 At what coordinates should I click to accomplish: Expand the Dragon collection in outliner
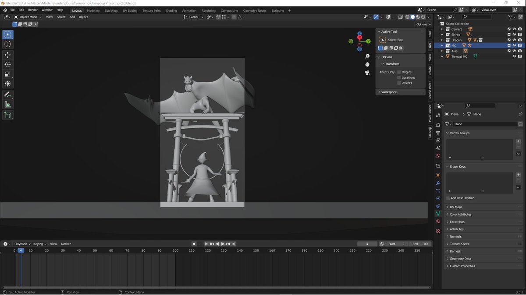pos(442,40)
